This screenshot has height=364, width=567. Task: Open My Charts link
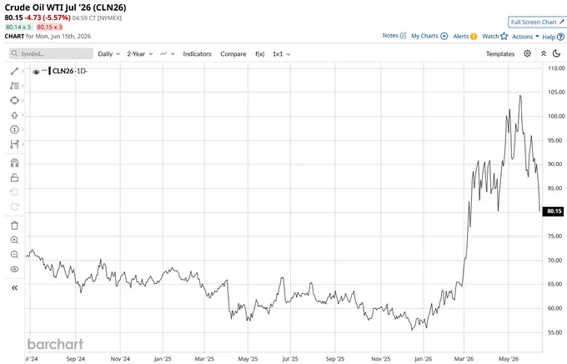coord(429,36)
